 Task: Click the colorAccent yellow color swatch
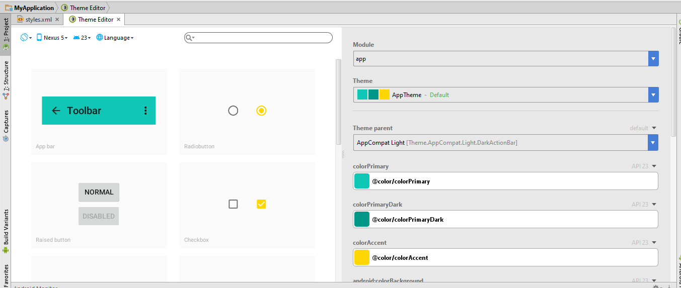[x=362, y=257]
